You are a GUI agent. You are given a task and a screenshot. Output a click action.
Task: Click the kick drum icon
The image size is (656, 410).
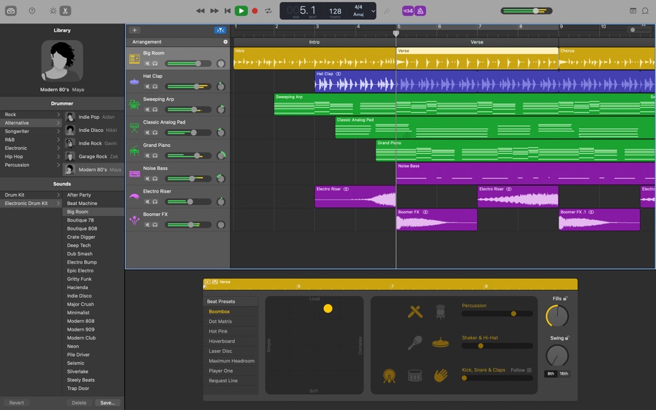pyautogui.click(x=389, y=375)
